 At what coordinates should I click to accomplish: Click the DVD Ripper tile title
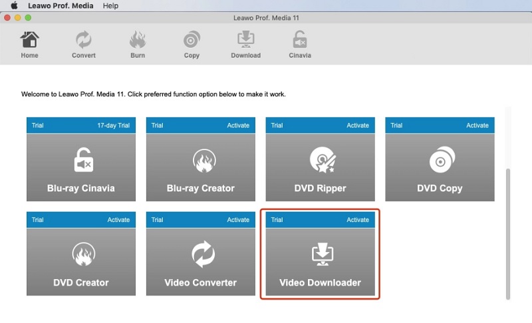click(321, 188)
